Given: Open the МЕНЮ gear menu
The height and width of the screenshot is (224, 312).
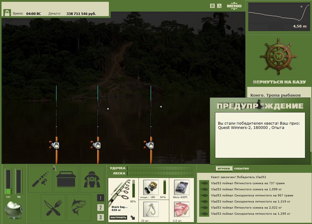Looking at the screenshot, I should point(234,6).
